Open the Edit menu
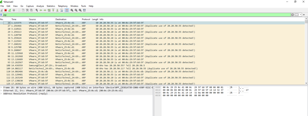 tap(8, 6)
